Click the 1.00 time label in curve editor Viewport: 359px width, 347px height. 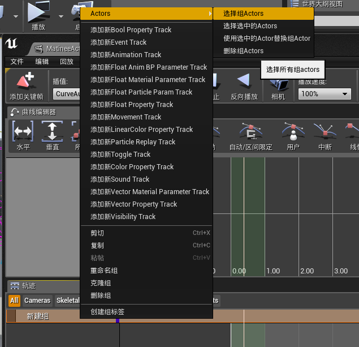273,271
